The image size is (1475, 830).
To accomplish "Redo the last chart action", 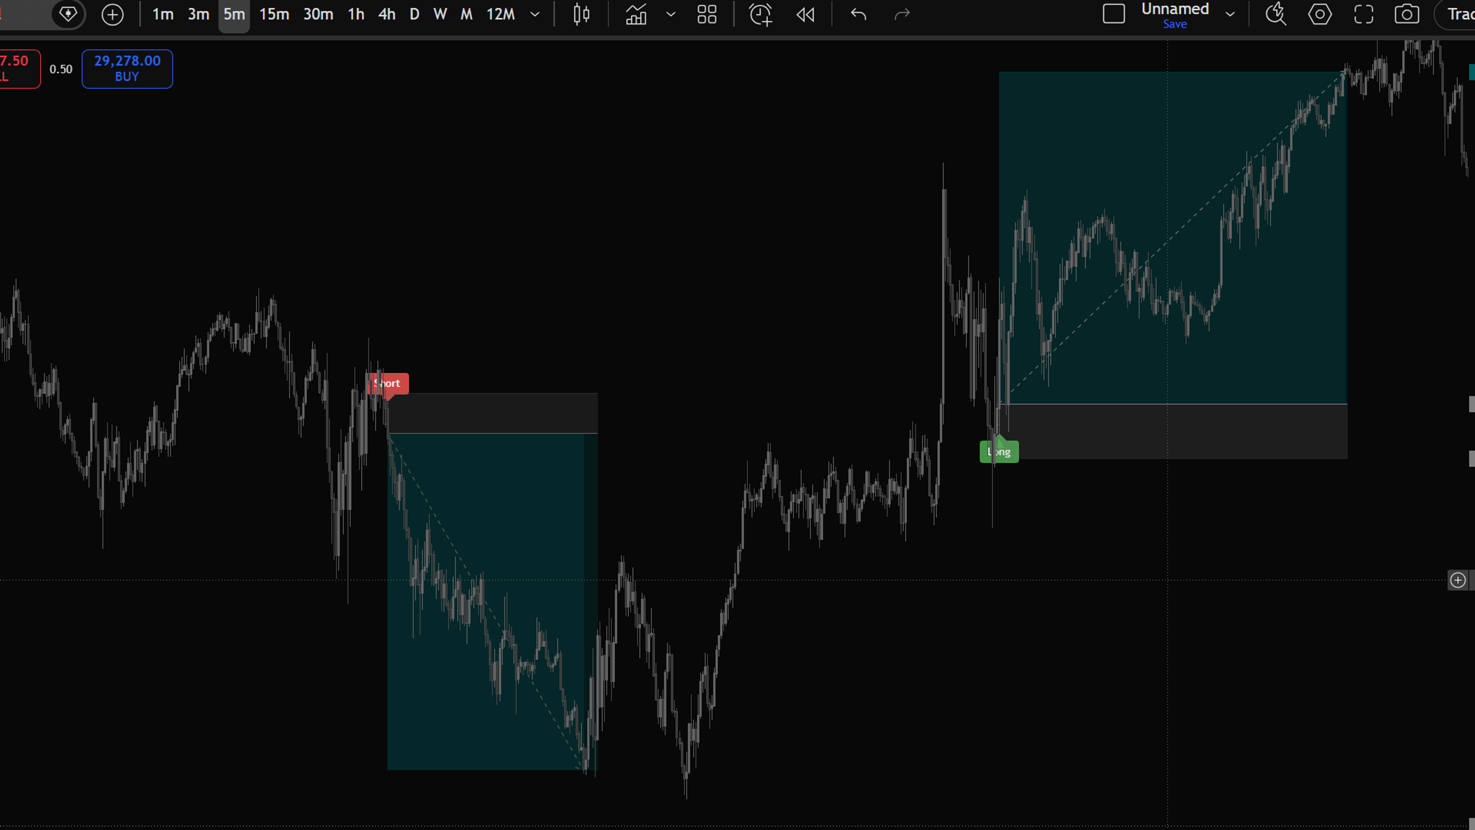I will (902, 14).
